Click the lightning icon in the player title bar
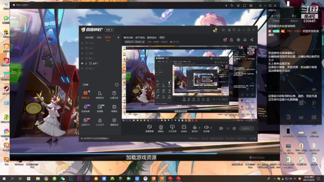The image size is (324, 182). click(226, 6)
